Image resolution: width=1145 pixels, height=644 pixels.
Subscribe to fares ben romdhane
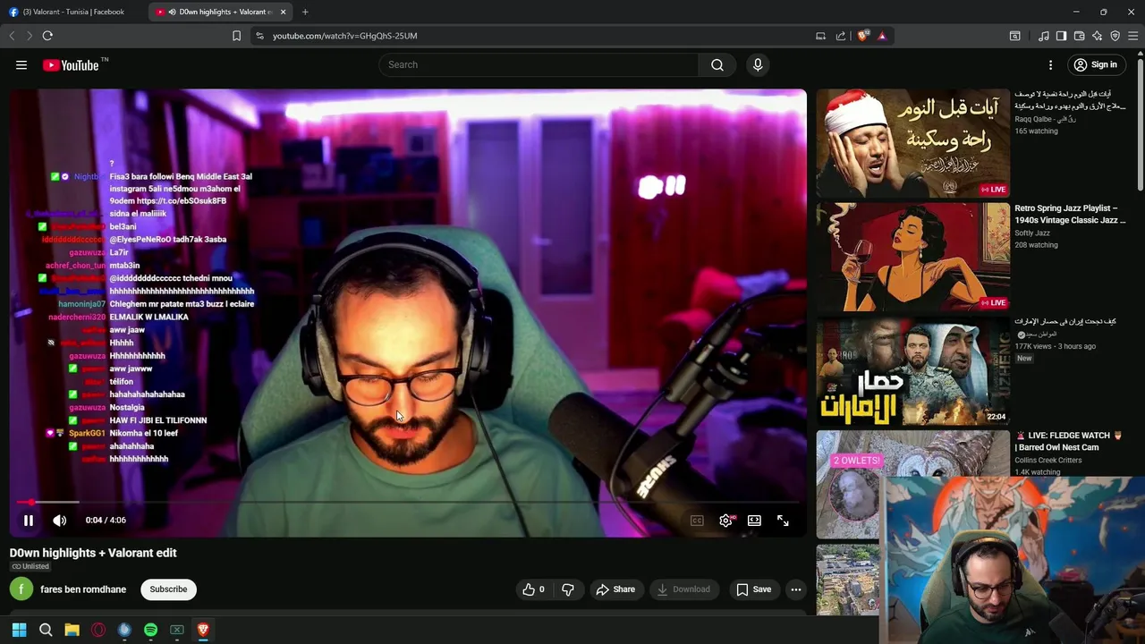tap(168, 589)
